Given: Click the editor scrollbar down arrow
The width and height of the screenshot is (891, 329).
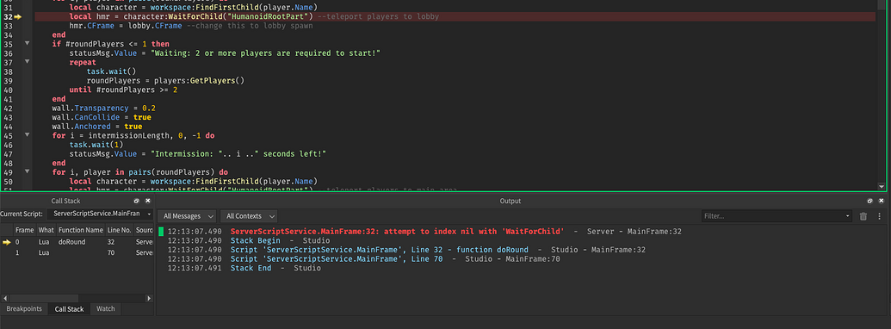Looking at the screenshot, I should (x=882, y=186).
